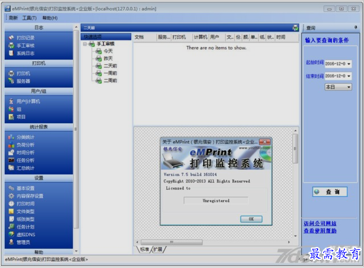Toggle the pin icon on 查询 panel
Viewport: 364px width, 268px height.
click(356, 28)
